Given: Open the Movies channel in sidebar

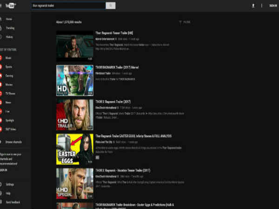Looking at the screenshot, I should point(9,85).
